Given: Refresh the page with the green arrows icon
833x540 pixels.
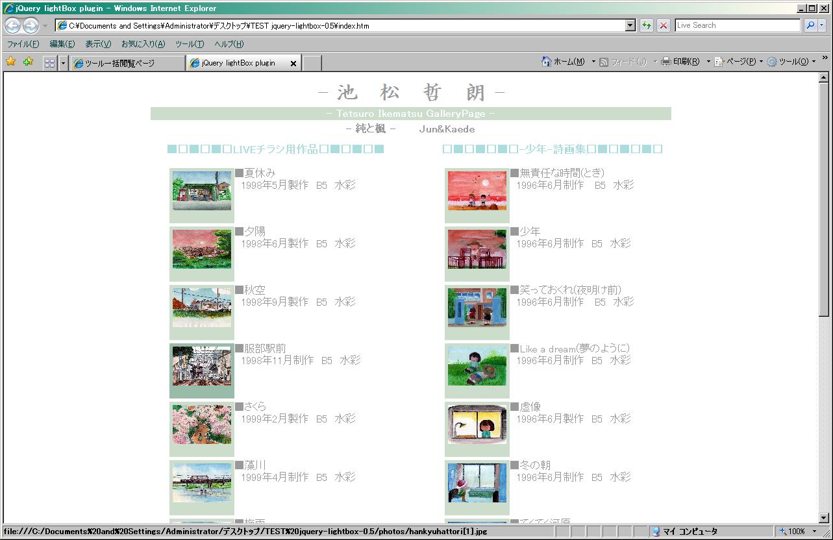Looking at the screenshot, I should (x=647, y=25).
